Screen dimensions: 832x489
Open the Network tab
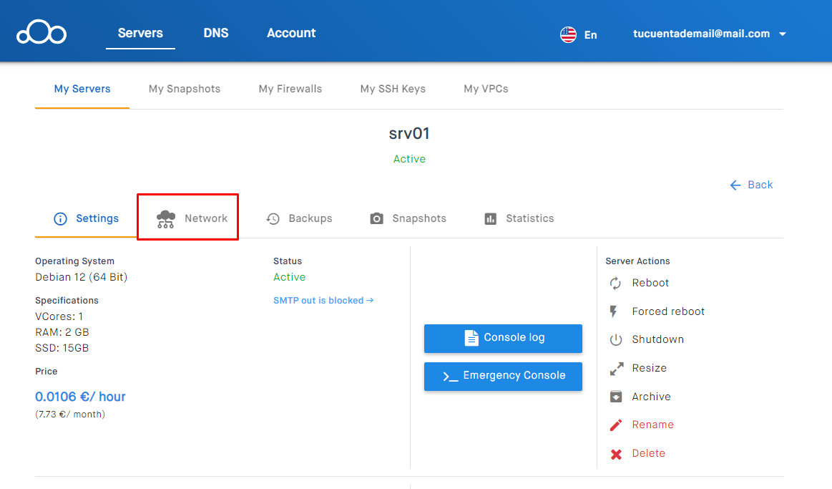pyautogui.click(x=192, y=218)
